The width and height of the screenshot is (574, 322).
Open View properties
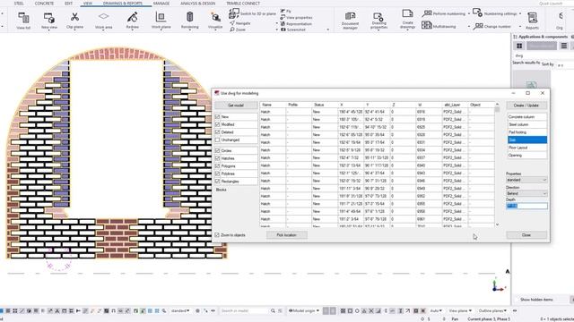(296, 18)
